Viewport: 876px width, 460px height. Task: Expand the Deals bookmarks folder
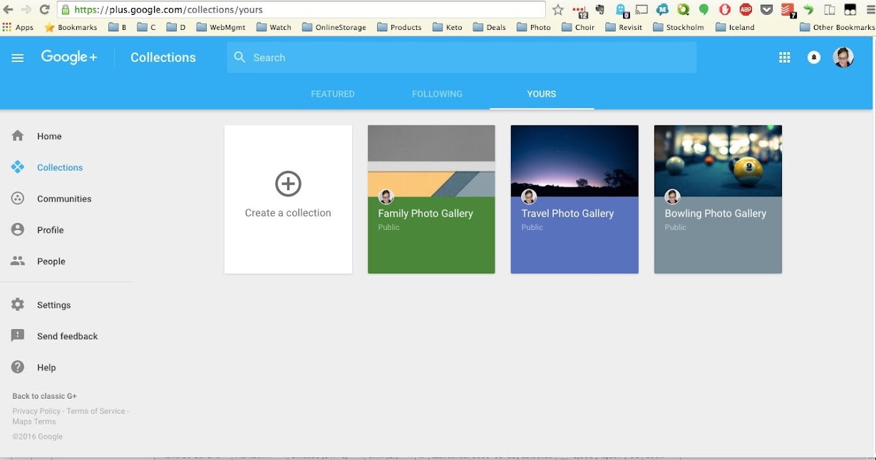click(x=489, y=27)
